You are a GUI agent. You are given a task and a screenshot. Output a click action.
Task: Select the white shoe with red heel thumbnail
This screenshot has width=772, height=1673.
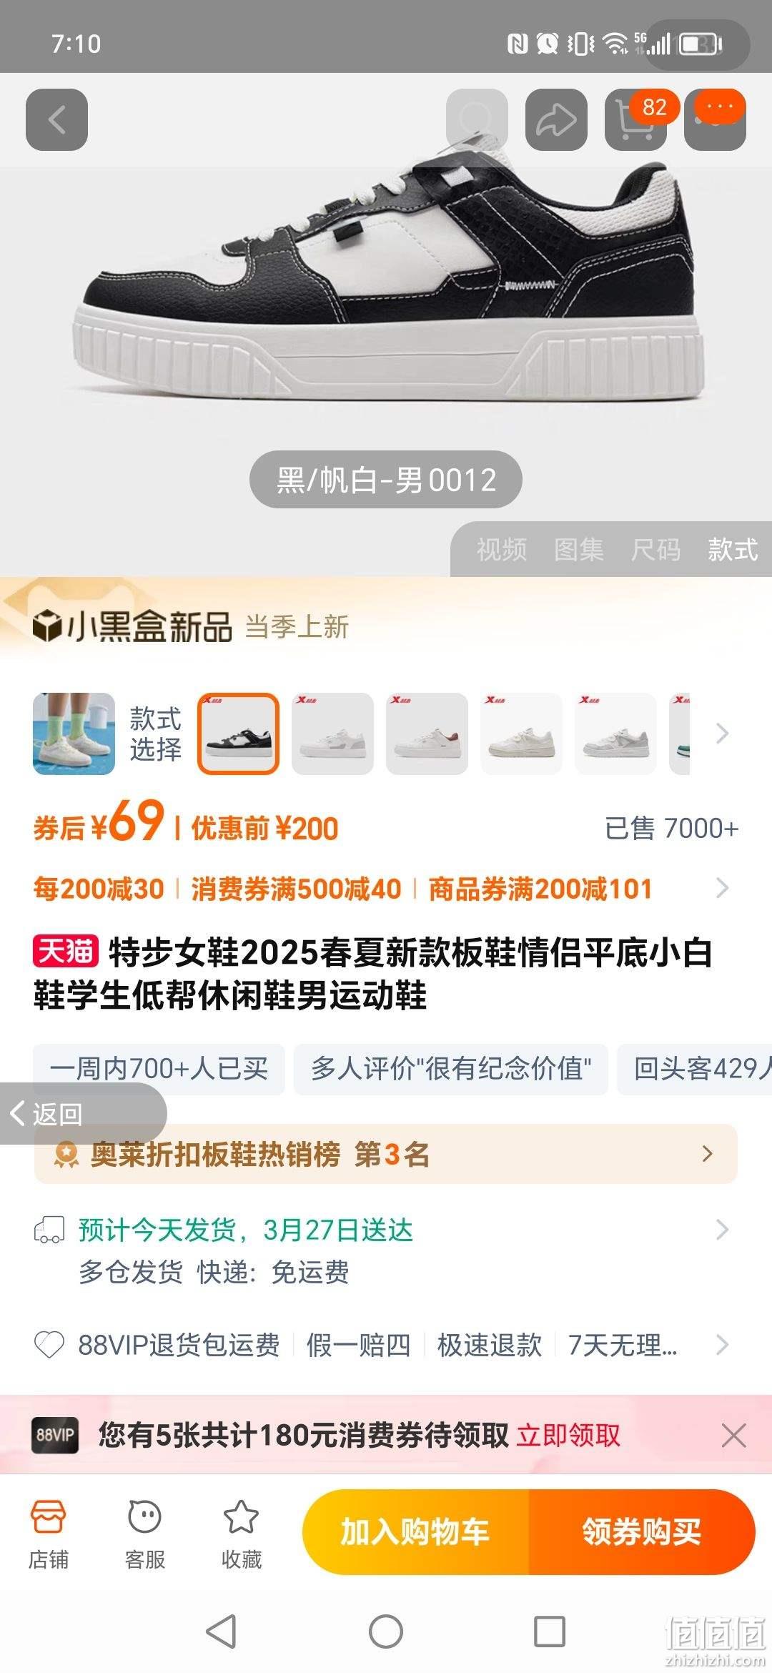427,734
